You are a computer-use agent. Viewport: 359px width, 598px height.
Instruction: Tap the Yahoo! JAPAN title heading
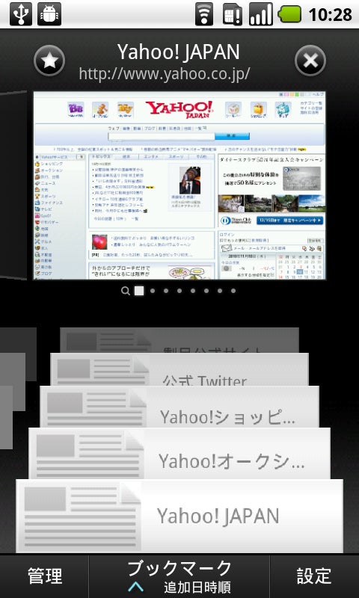(178, 52)
